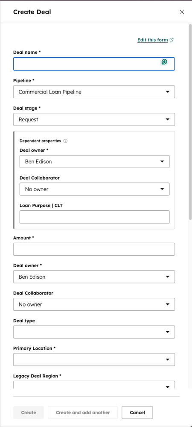
Task: Click the Cancel button
Action: [137, 412]
